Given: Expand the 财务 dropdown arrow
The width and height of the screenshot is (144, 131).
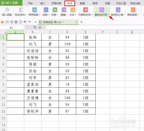Looking at the screenshot, I should coord(58,15).
